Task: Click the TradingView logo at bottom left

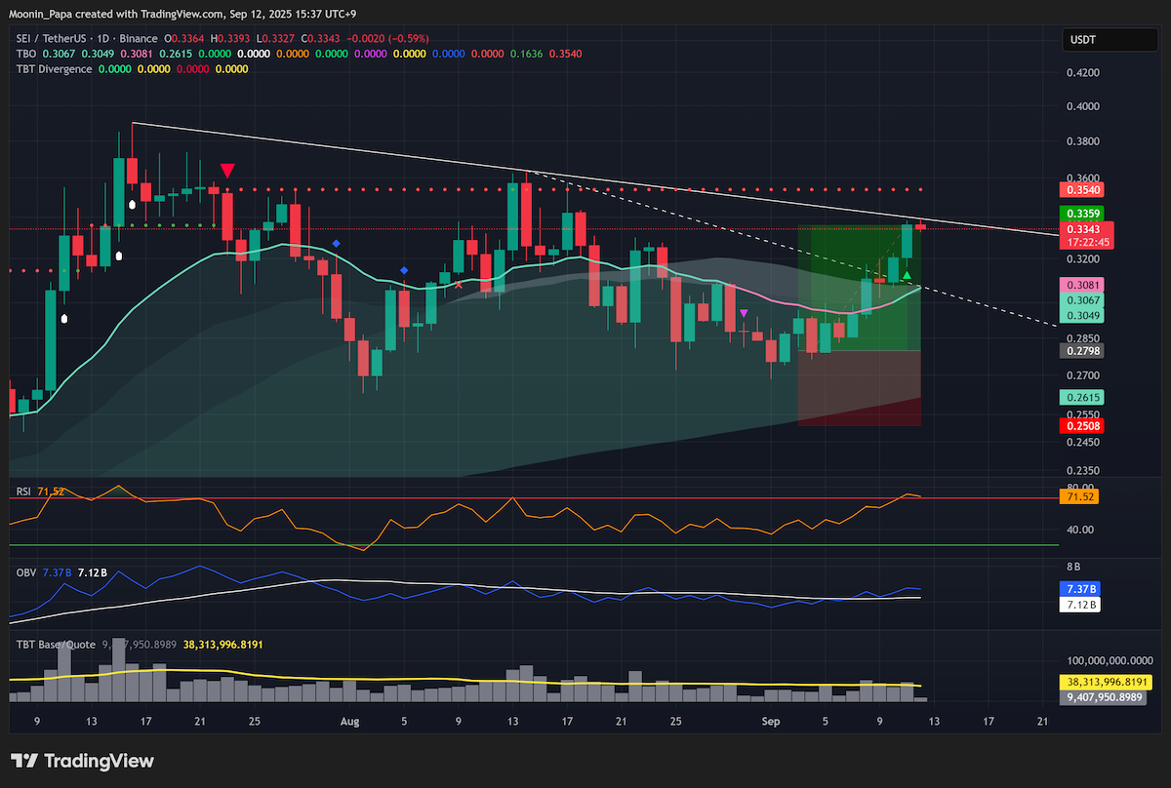Action: [x=82, y=761]
